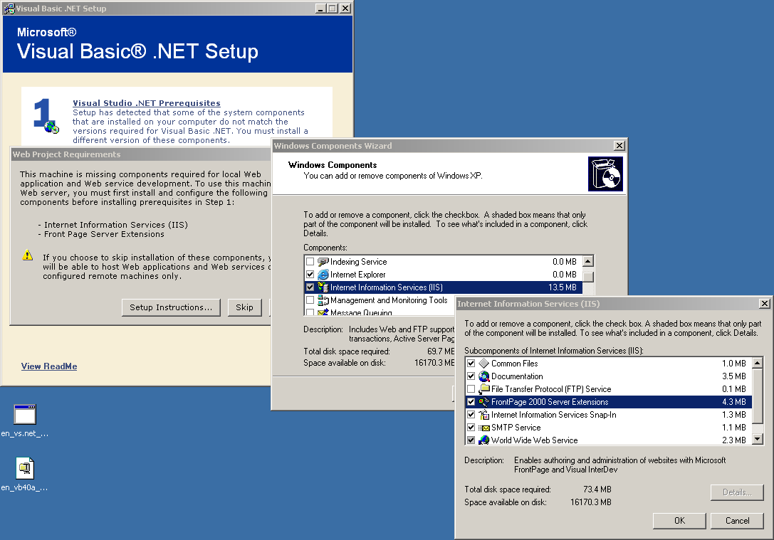
Task: Uncheck World Wide Web Service checkbox
Action: click(471, 440)
